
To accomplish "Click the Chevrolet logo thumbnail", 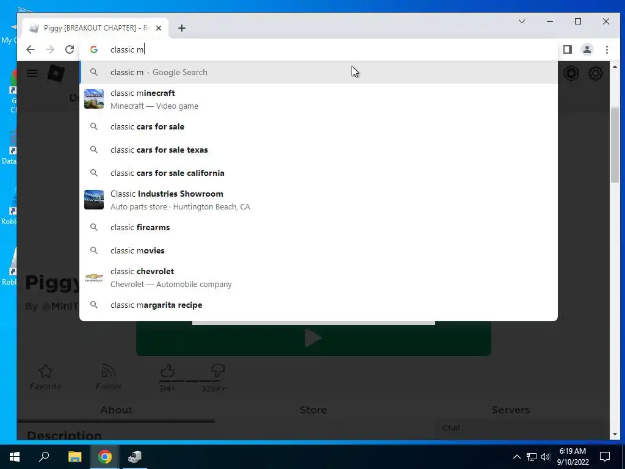I will point(94,277).
